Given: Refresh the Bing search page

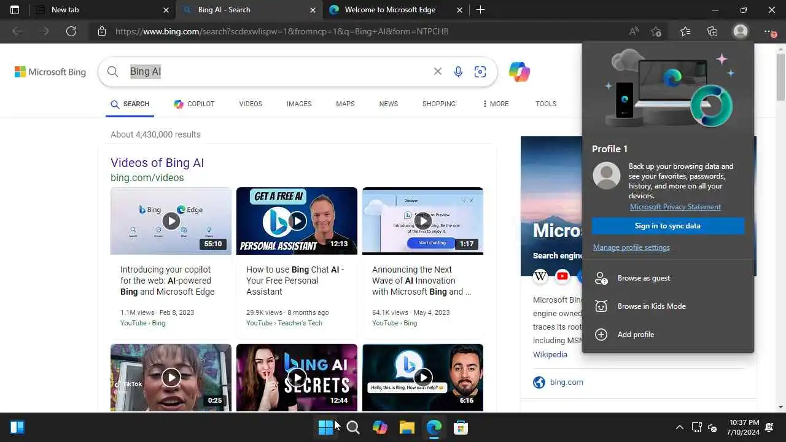Looking at the screenshot, I should [x=71, y=31].
